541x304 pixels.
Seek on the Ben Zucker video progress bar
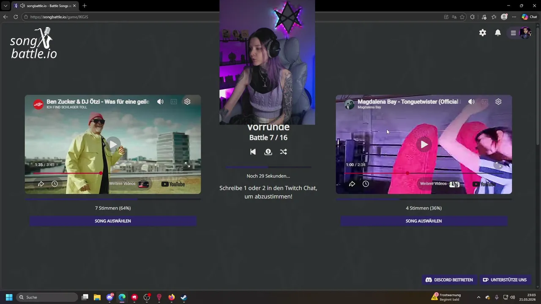(113, 173)
